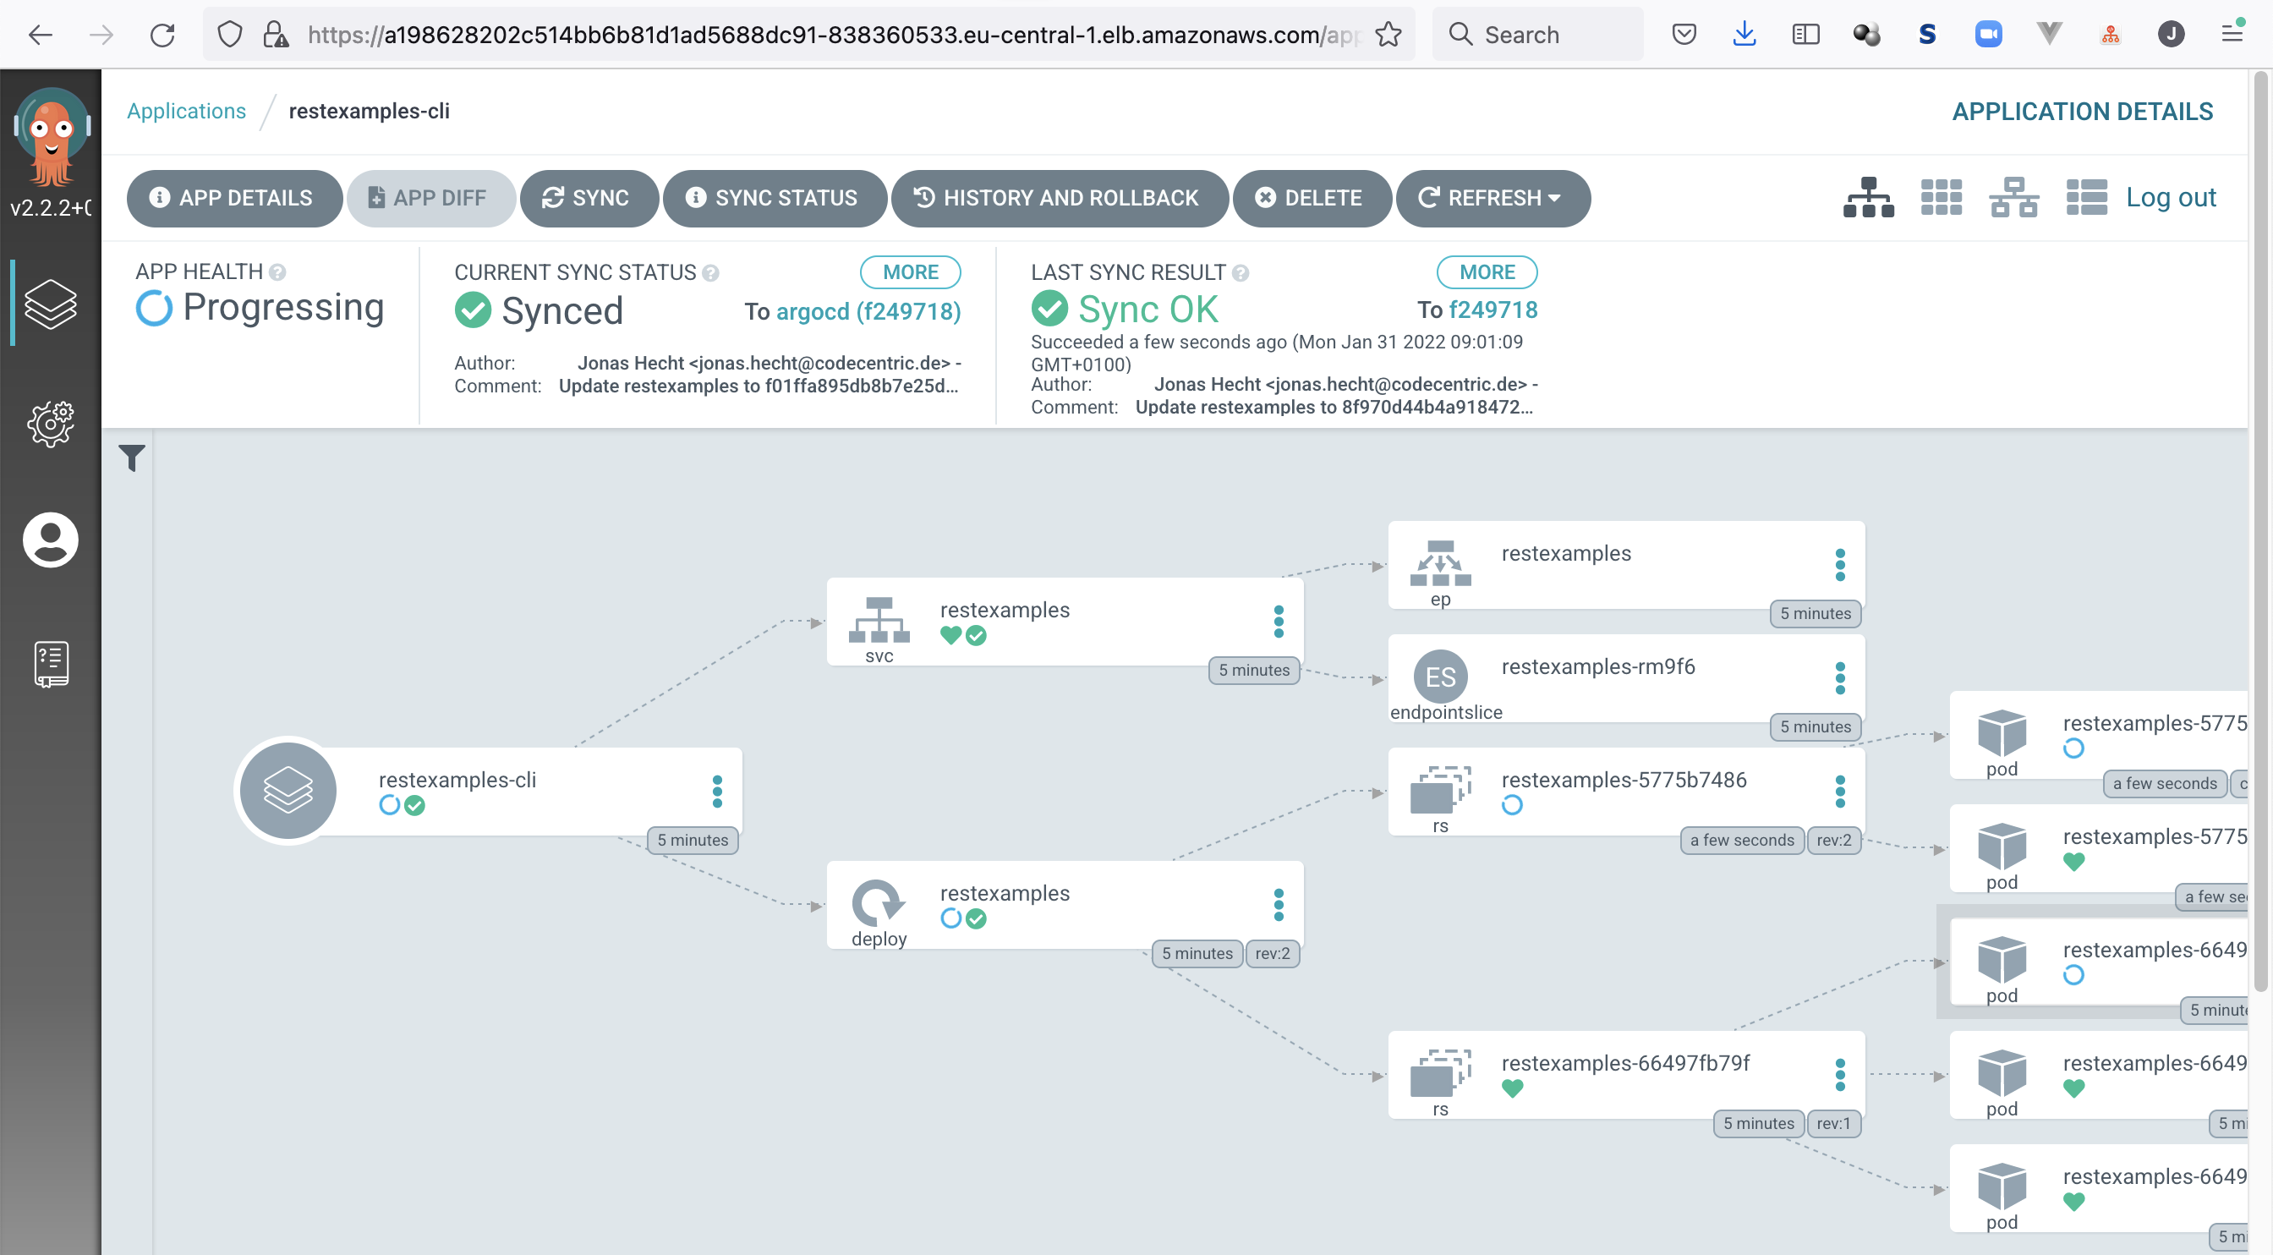
Task: Expand the REFRESH dropdown arrow
Action: pos(1555,198)
